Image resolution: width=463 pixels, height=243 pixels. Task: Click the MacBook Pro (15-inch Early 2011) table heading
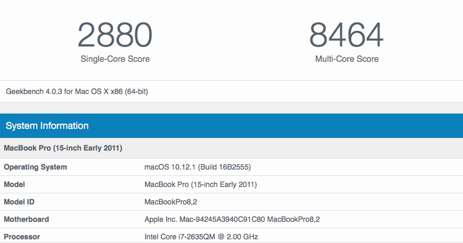point(63,148)
